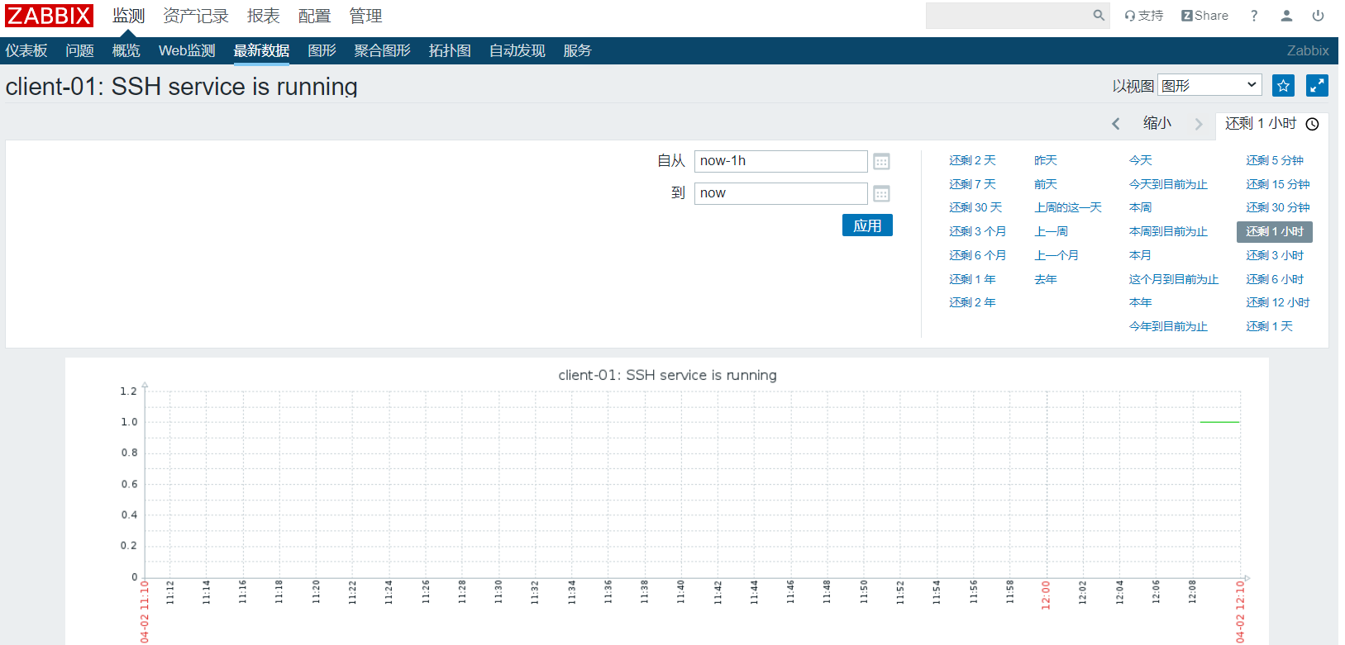Screen dimensions: 1345x645
Task: Select 这个月到目前为止 range
Action: 1174,279
